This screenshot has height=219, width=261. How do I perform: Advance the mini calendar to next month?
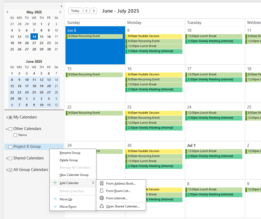pos(60,12)
